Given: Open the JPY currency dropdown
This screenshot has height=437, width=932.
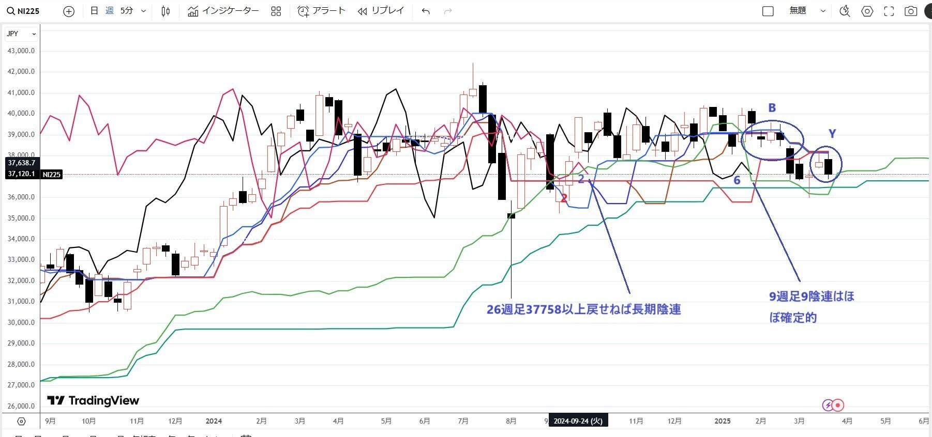Looking at the screenshot, I should (x=21, y=34).
